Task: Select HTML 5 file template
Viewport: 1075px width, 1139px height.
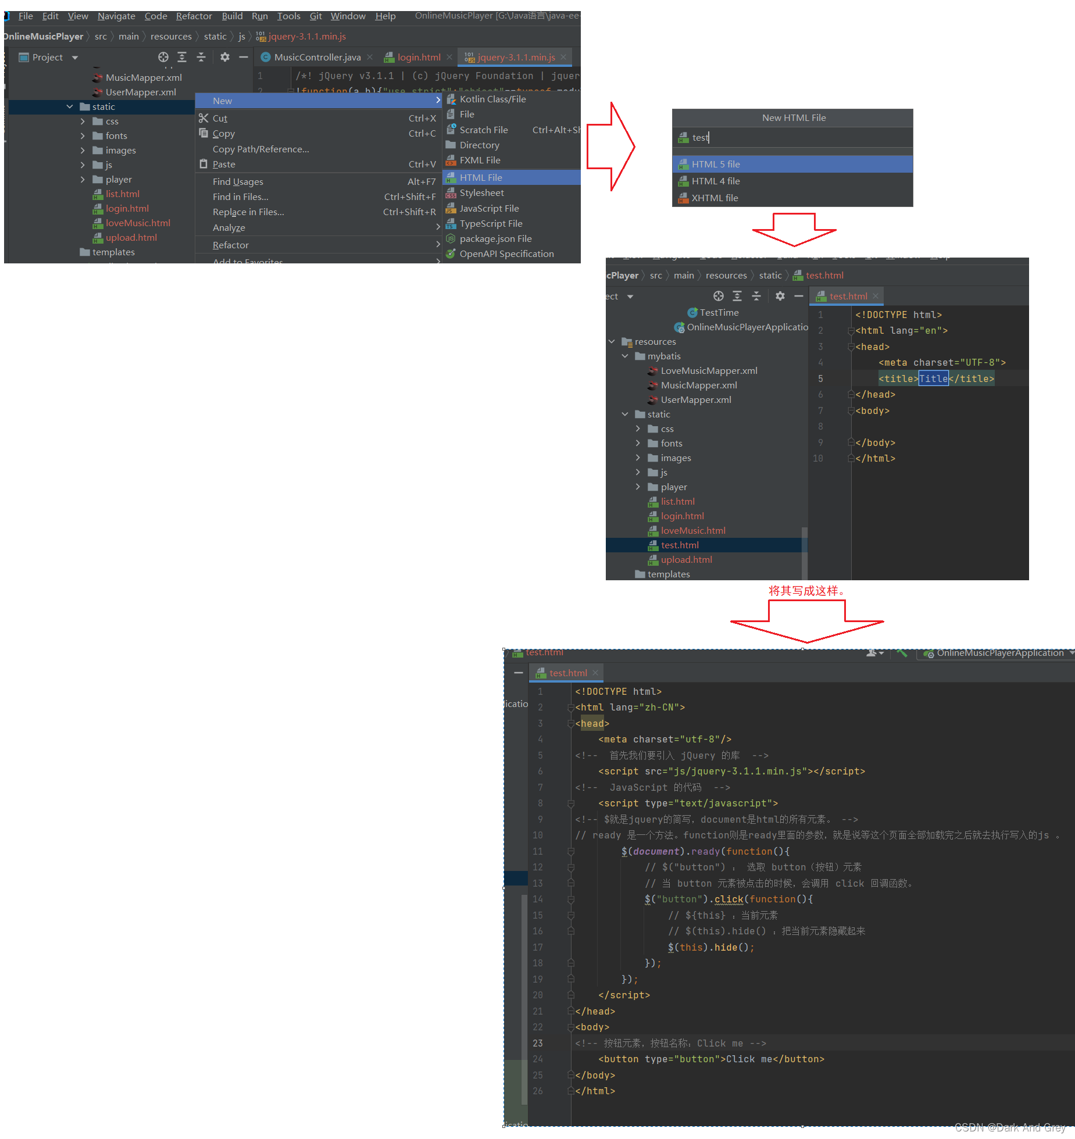Action: pos(792,164)
